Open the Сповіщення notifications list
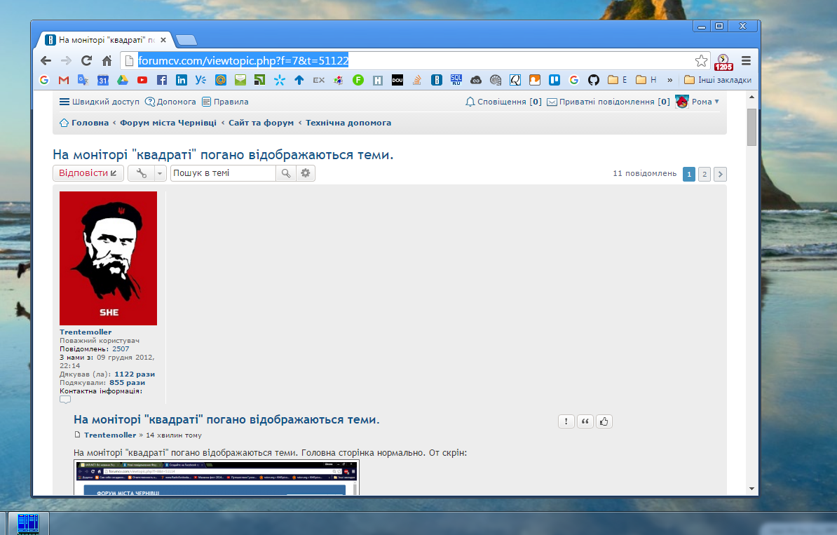 pos(503,102)
